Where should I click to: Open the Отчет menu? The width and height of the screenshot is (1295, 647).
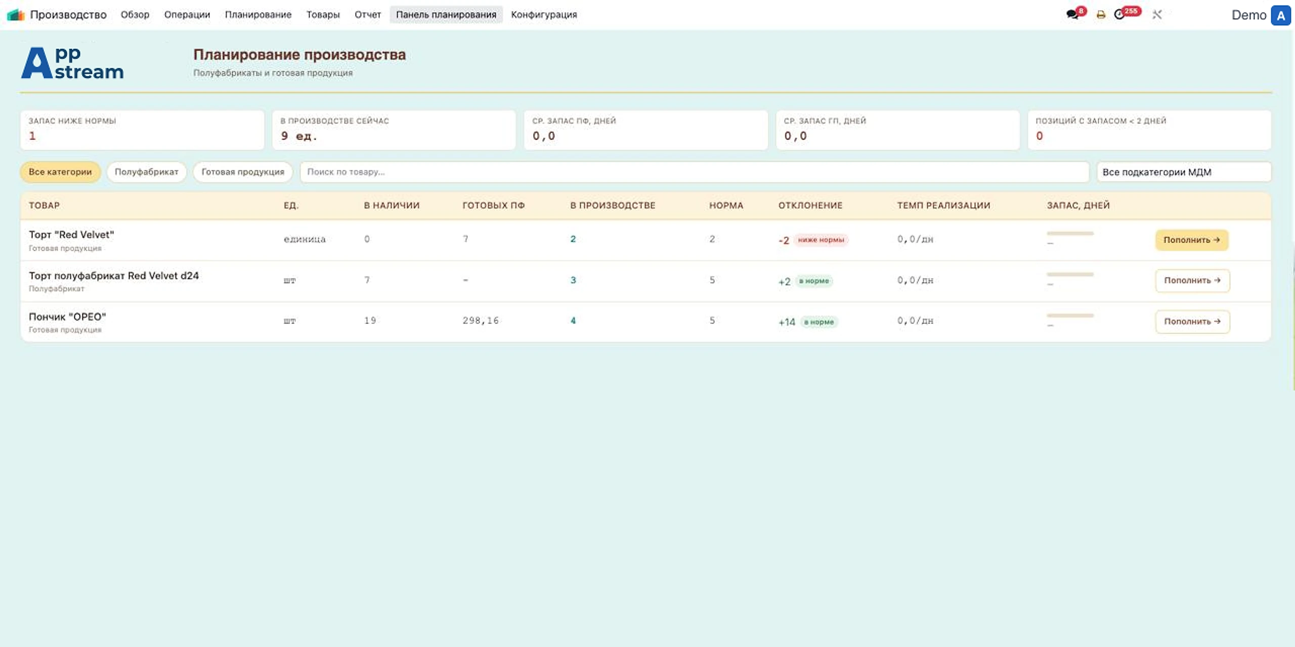pos(368,15)
